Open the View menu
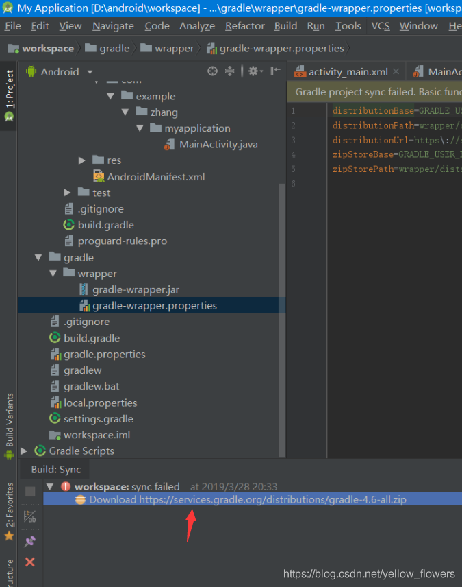Viewport: 462px width, 587px height. (x=70, y=26)
